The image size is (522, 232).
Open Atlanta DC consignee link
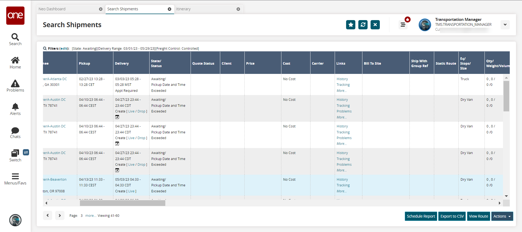coord(55,79)
